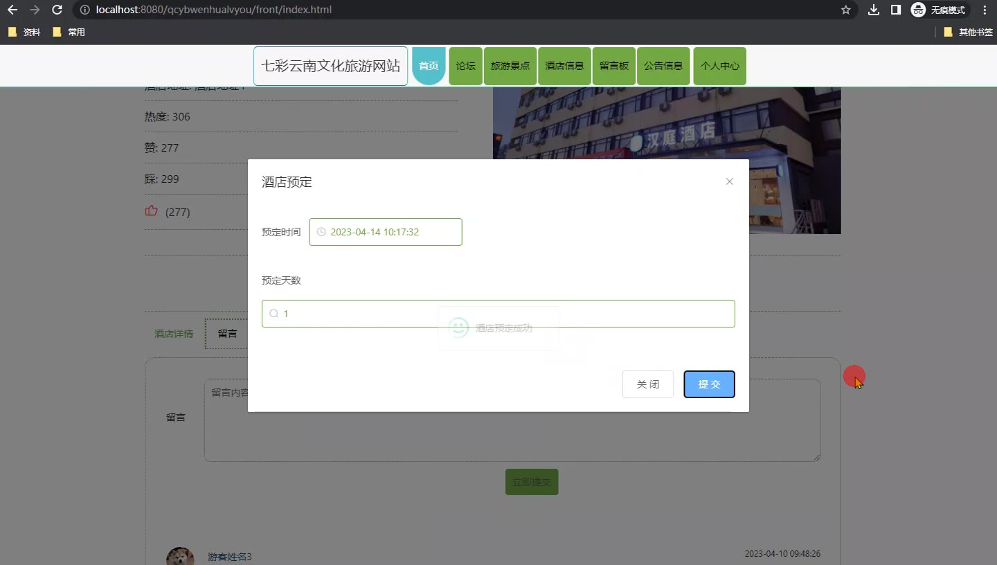
Task: Click the 关闭 button in the dialog
Action: pyautogui.click(x=648, y=384)
